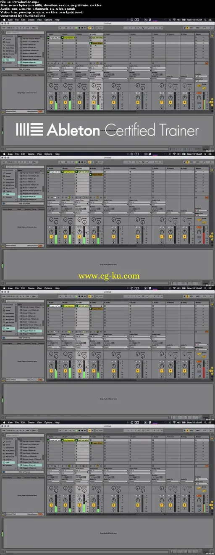Open Options menu in cg-ku watermark frame
This screenshot has width=215, height=555.
[48, 153]
